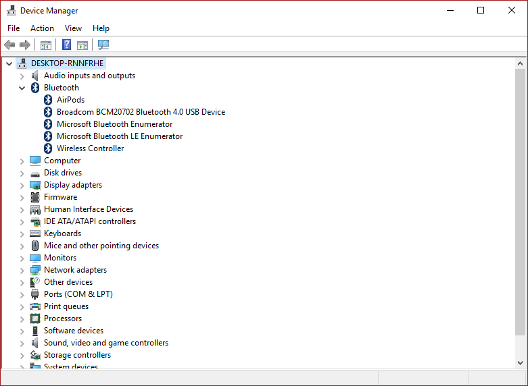Image resolution: width=528 pixels, height=386 pixels.
Task: Select the Print queues label
Action: pyautogui.click(x=66, y=306)
